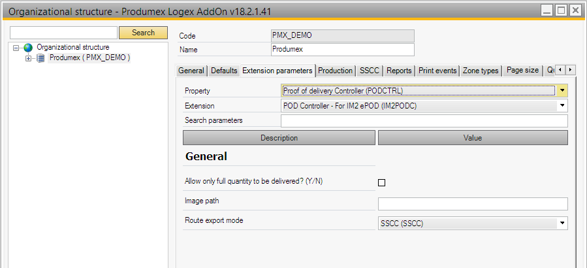Open the Route export mode dropdown
The width and height of the screenshot is (587, 268).
[562, 224]
